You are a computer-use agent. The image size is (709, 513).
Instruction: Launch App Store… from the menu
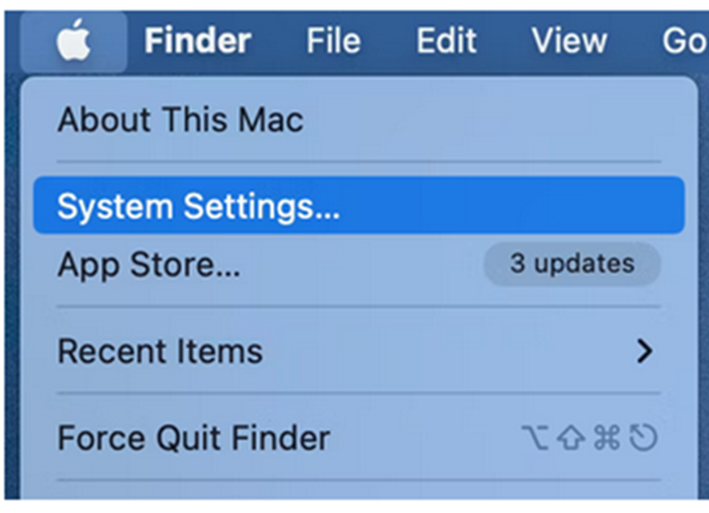(149, 265)
